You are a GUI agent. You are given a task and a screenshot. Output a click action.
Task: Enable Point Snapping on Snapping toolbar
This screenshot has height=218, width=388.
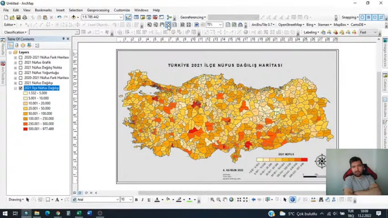click(x=362, y=17)
